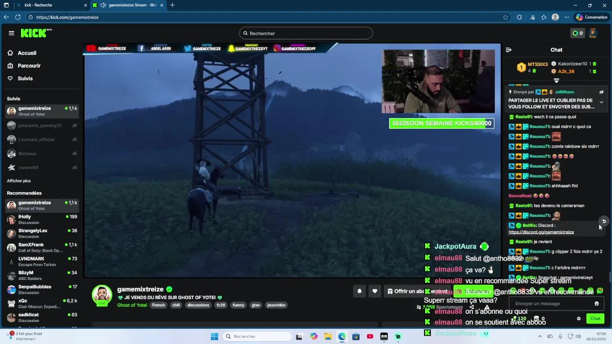This screenshot has height=344, width=612.
Task: Expand the gift leaderboard arrow
Action: [557, 80]
